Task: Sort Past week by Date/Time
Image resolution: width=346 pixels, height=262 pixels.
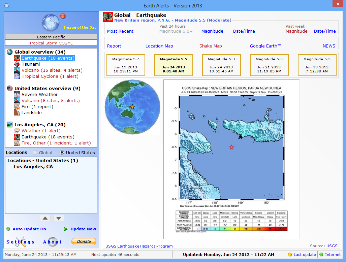Action: click(x=325, y=31)
